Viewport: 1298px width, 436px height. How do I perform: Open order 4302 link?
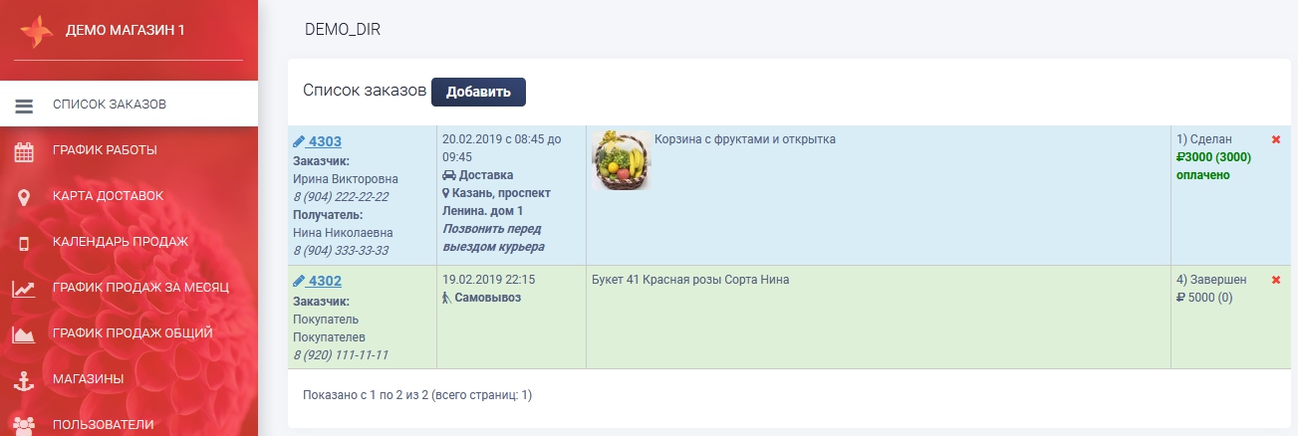pos(325,281)
